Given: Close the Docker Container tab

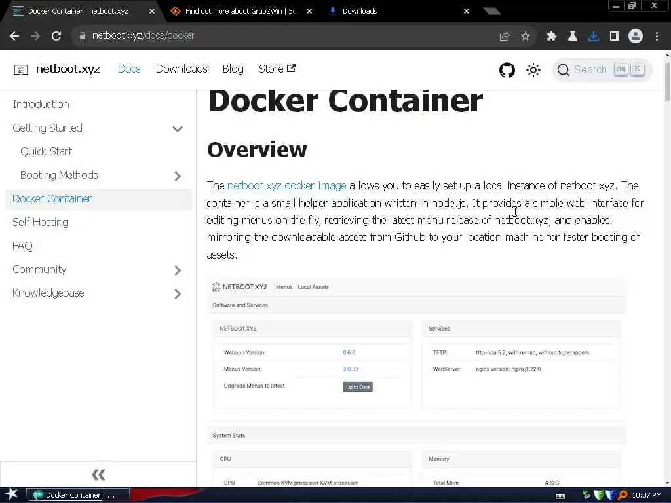Looking at the screenshot, I should click(x=152, y=12).
